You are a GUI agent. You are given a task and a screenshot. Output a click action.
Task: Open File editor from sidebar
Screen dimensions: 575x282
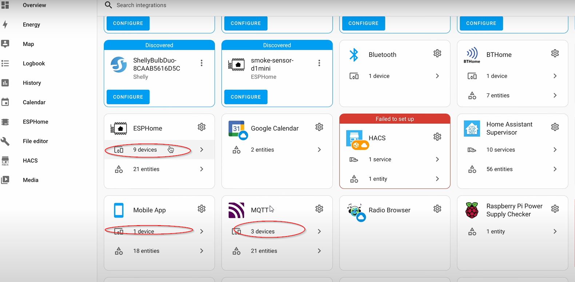[x=35, y=141]
